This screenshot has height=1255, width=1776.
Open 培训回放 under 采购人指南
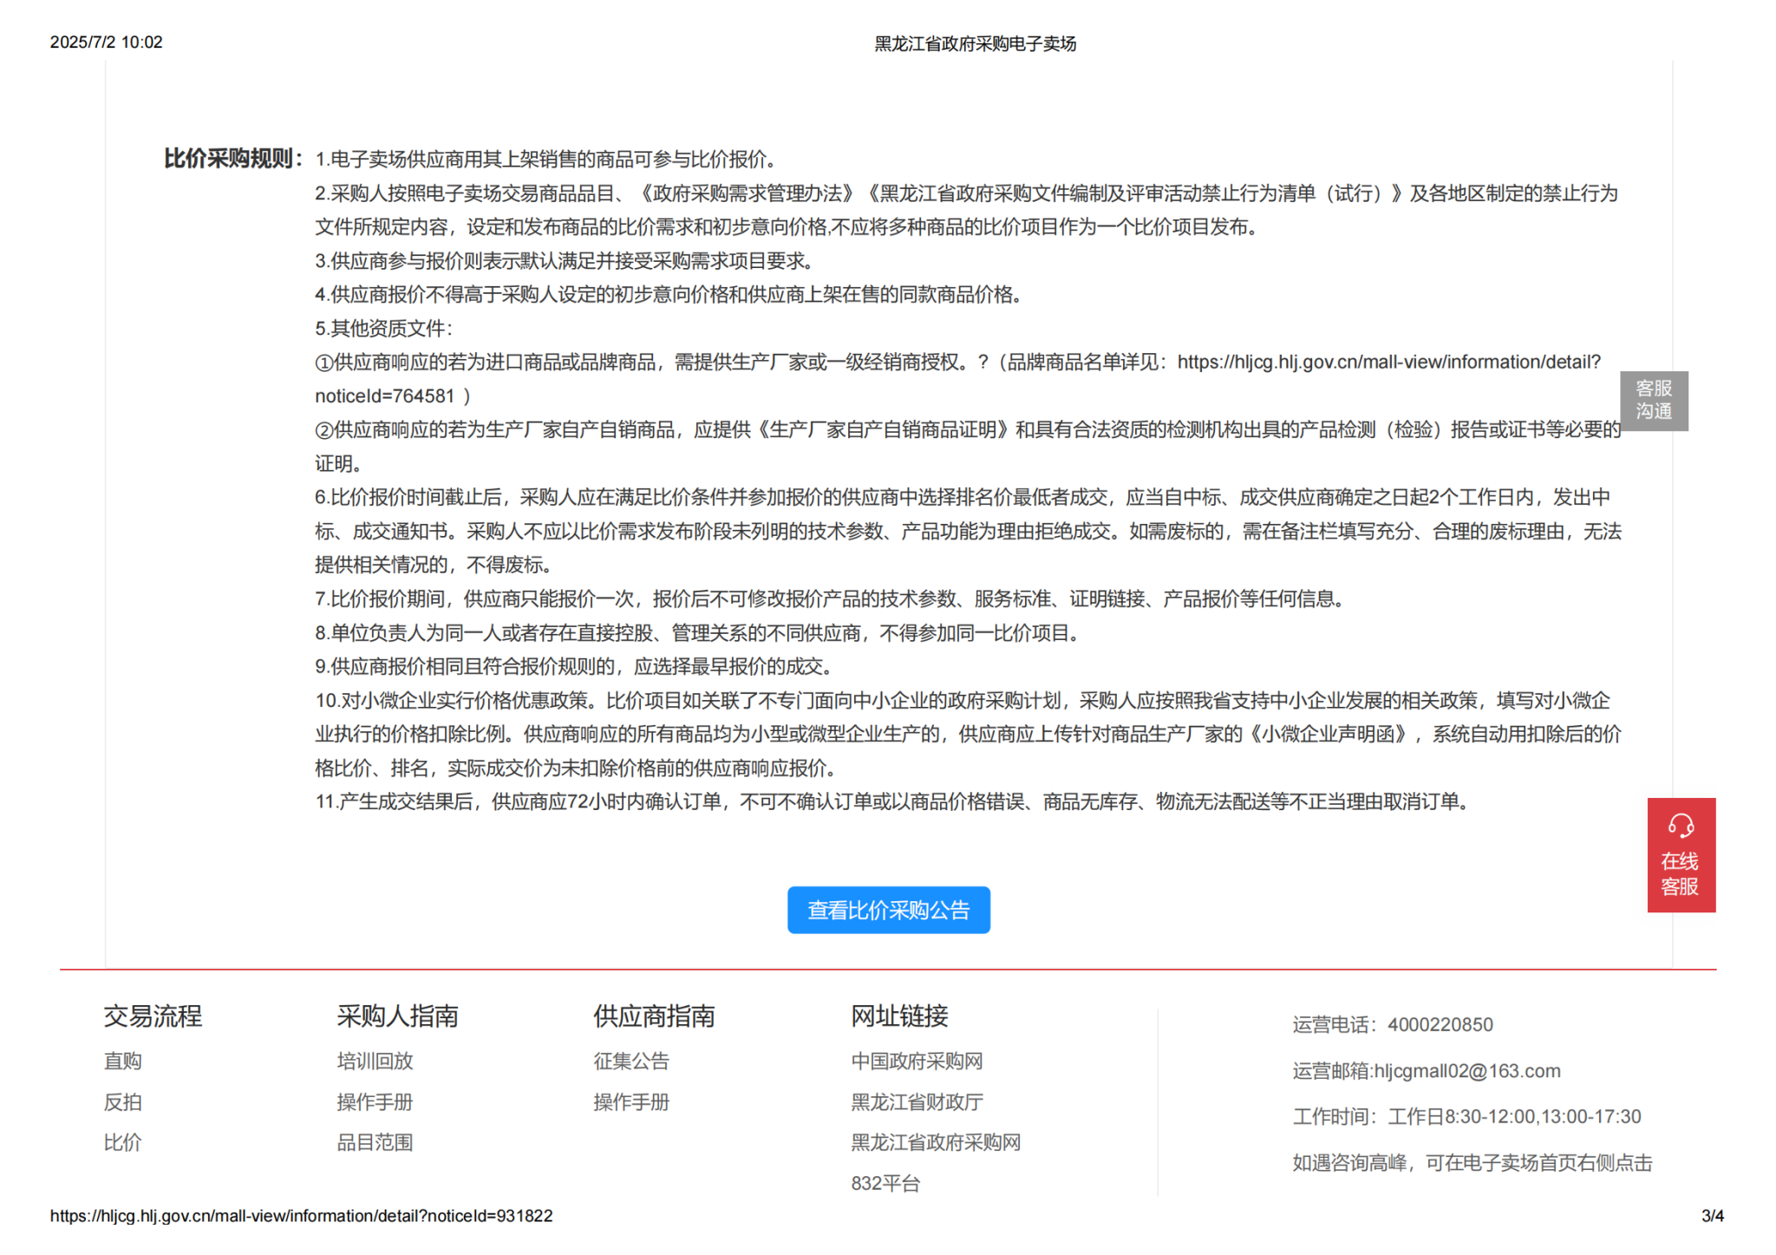pos(375,1061)
